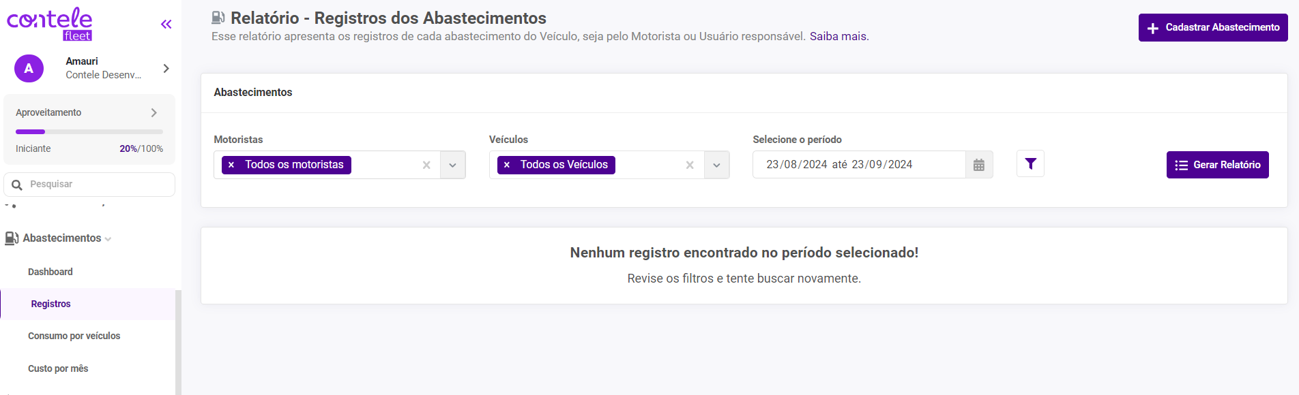Viewport: 1299px width, 395px height.
Task: Remove 'Todos os Veículos' tag with x
Action: [x=507, y=165]
